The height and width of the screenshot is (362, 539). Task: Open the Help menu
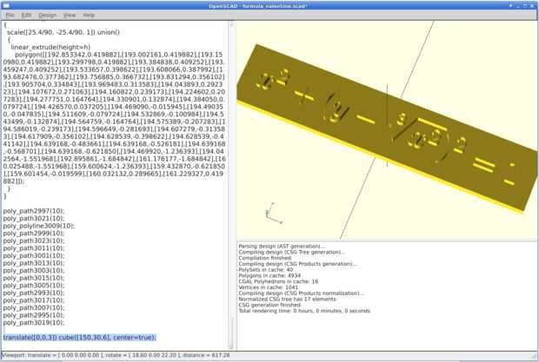click(89, 15)
